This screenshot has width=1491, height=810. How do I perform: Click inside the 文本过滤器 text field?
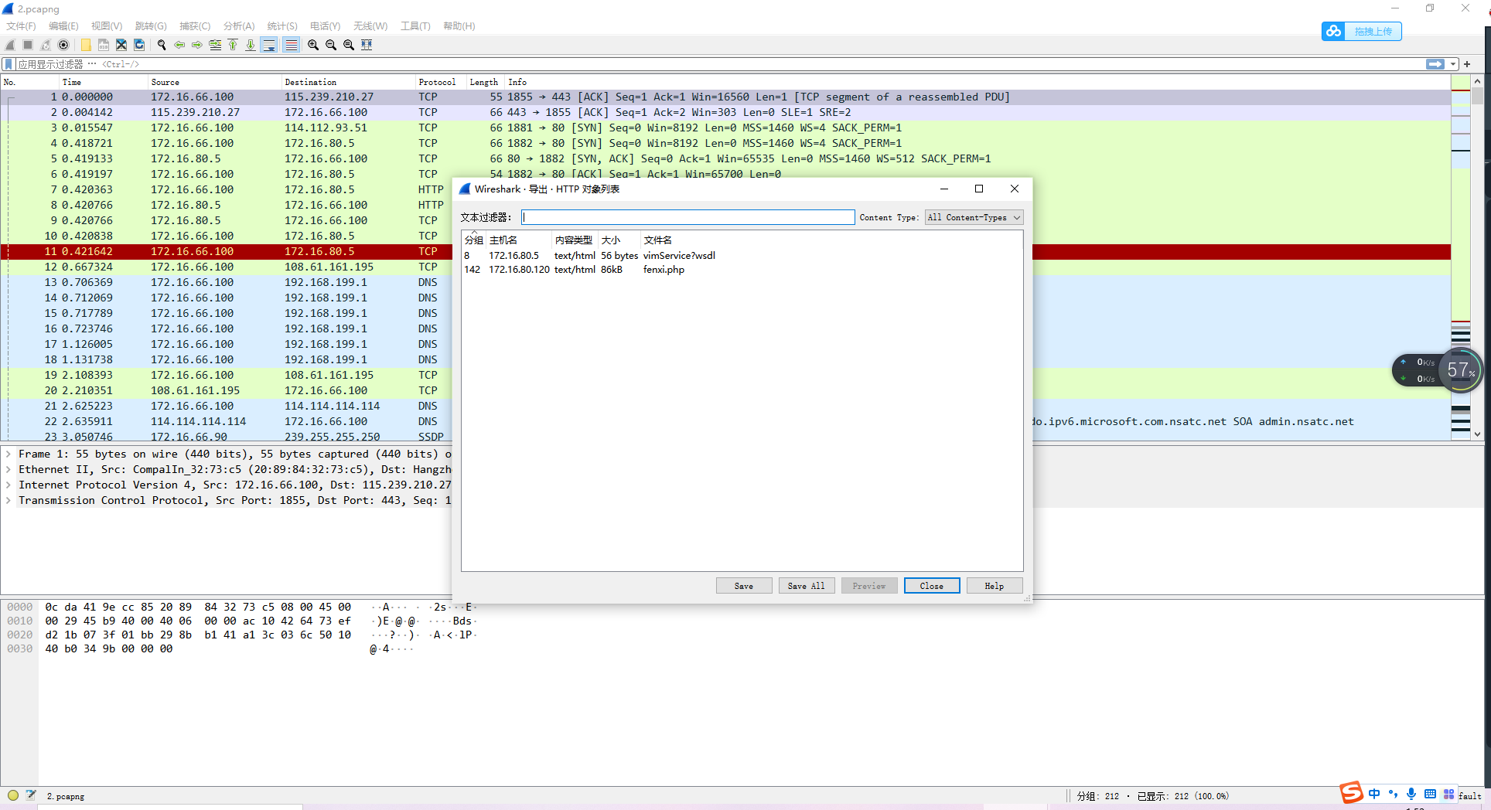[x=687, y=217]
